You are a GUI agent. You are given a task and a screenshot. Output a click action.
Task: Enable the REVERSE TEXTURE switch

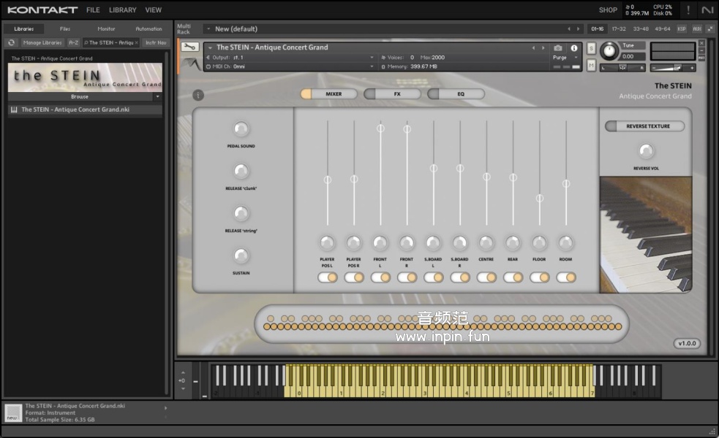[x=644, y=126]
